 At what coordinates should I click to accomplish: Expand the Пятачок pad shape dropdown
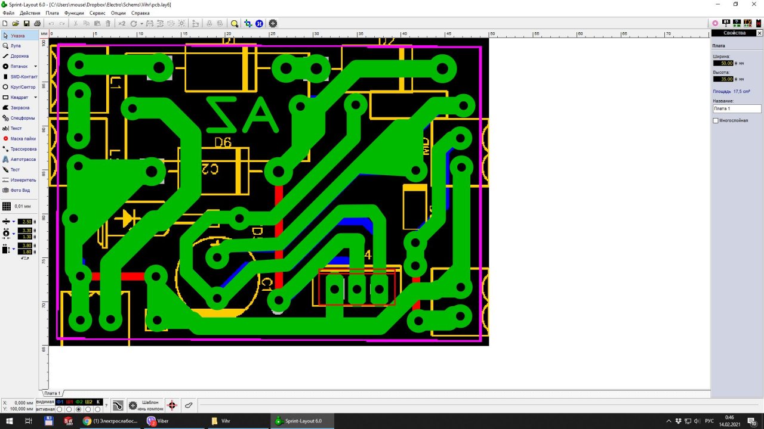click(x=35, y=67)
